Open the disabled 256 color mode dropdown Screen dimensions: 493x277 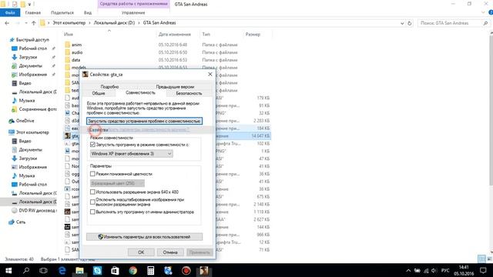click(x=117, y=183)
